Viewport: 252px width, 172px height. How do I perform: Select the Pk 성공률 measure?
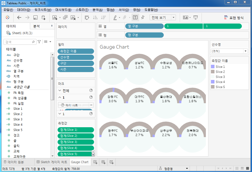point(20,98)
